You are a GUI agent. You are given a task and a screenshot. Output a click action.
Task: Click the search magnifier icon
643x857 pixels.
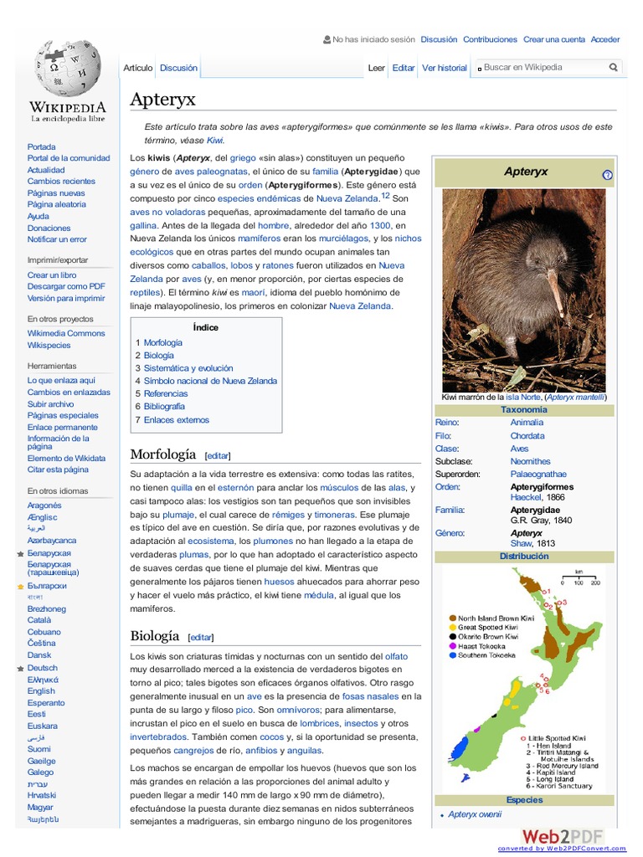(614, 67)
